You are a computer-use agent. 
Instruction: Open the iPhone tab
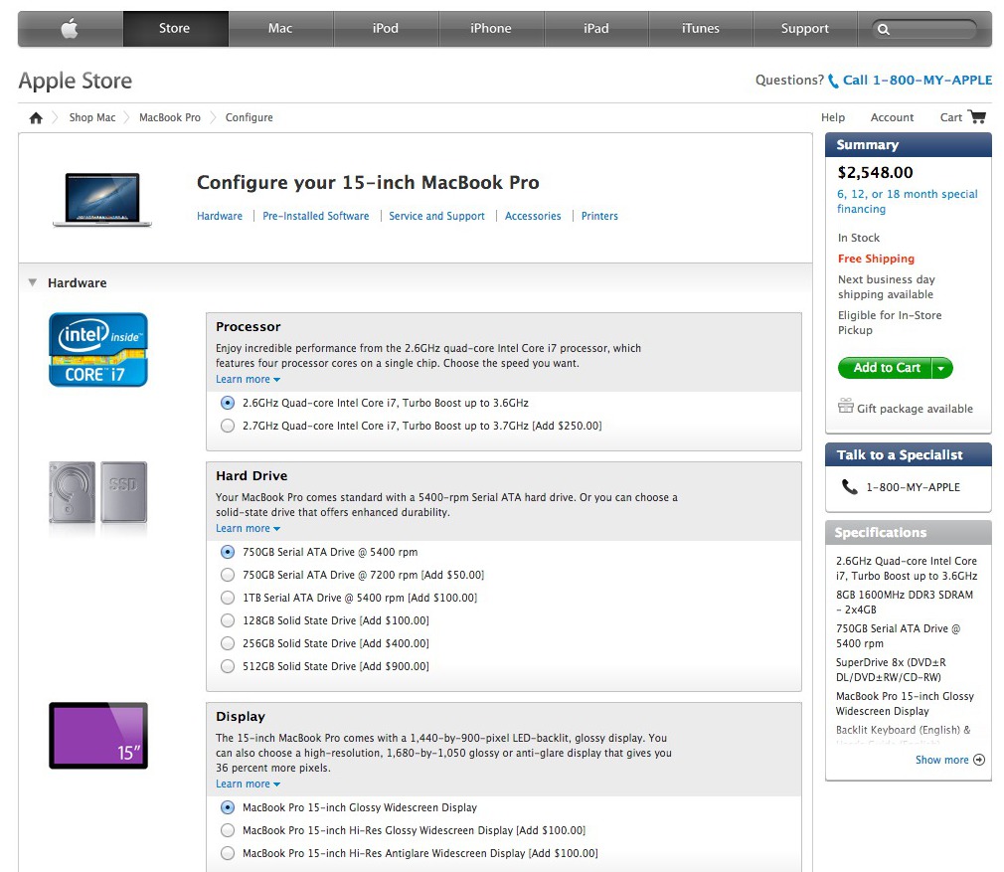pyautogui.click(x=491, y=28)
